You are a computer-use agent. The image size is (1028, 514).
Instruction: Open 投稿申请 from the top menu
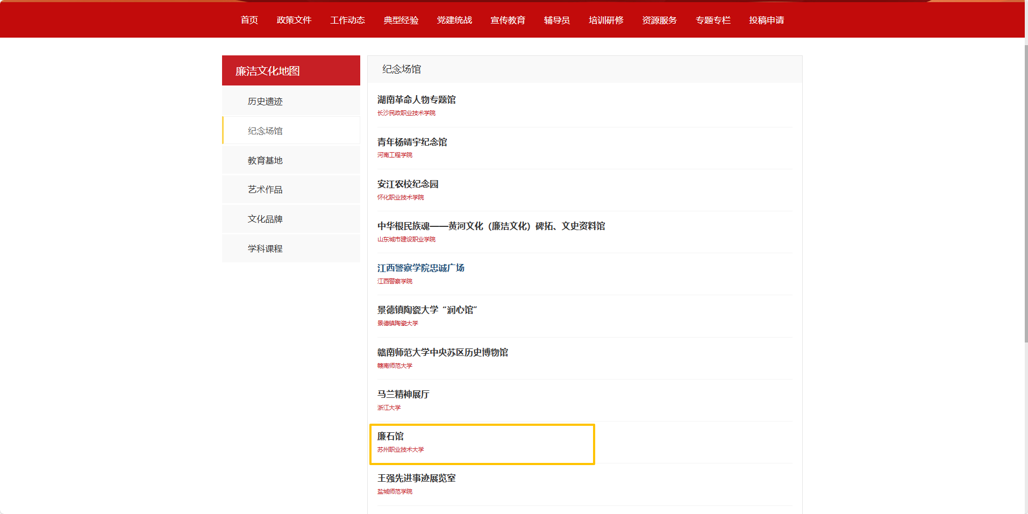[766, 20]
